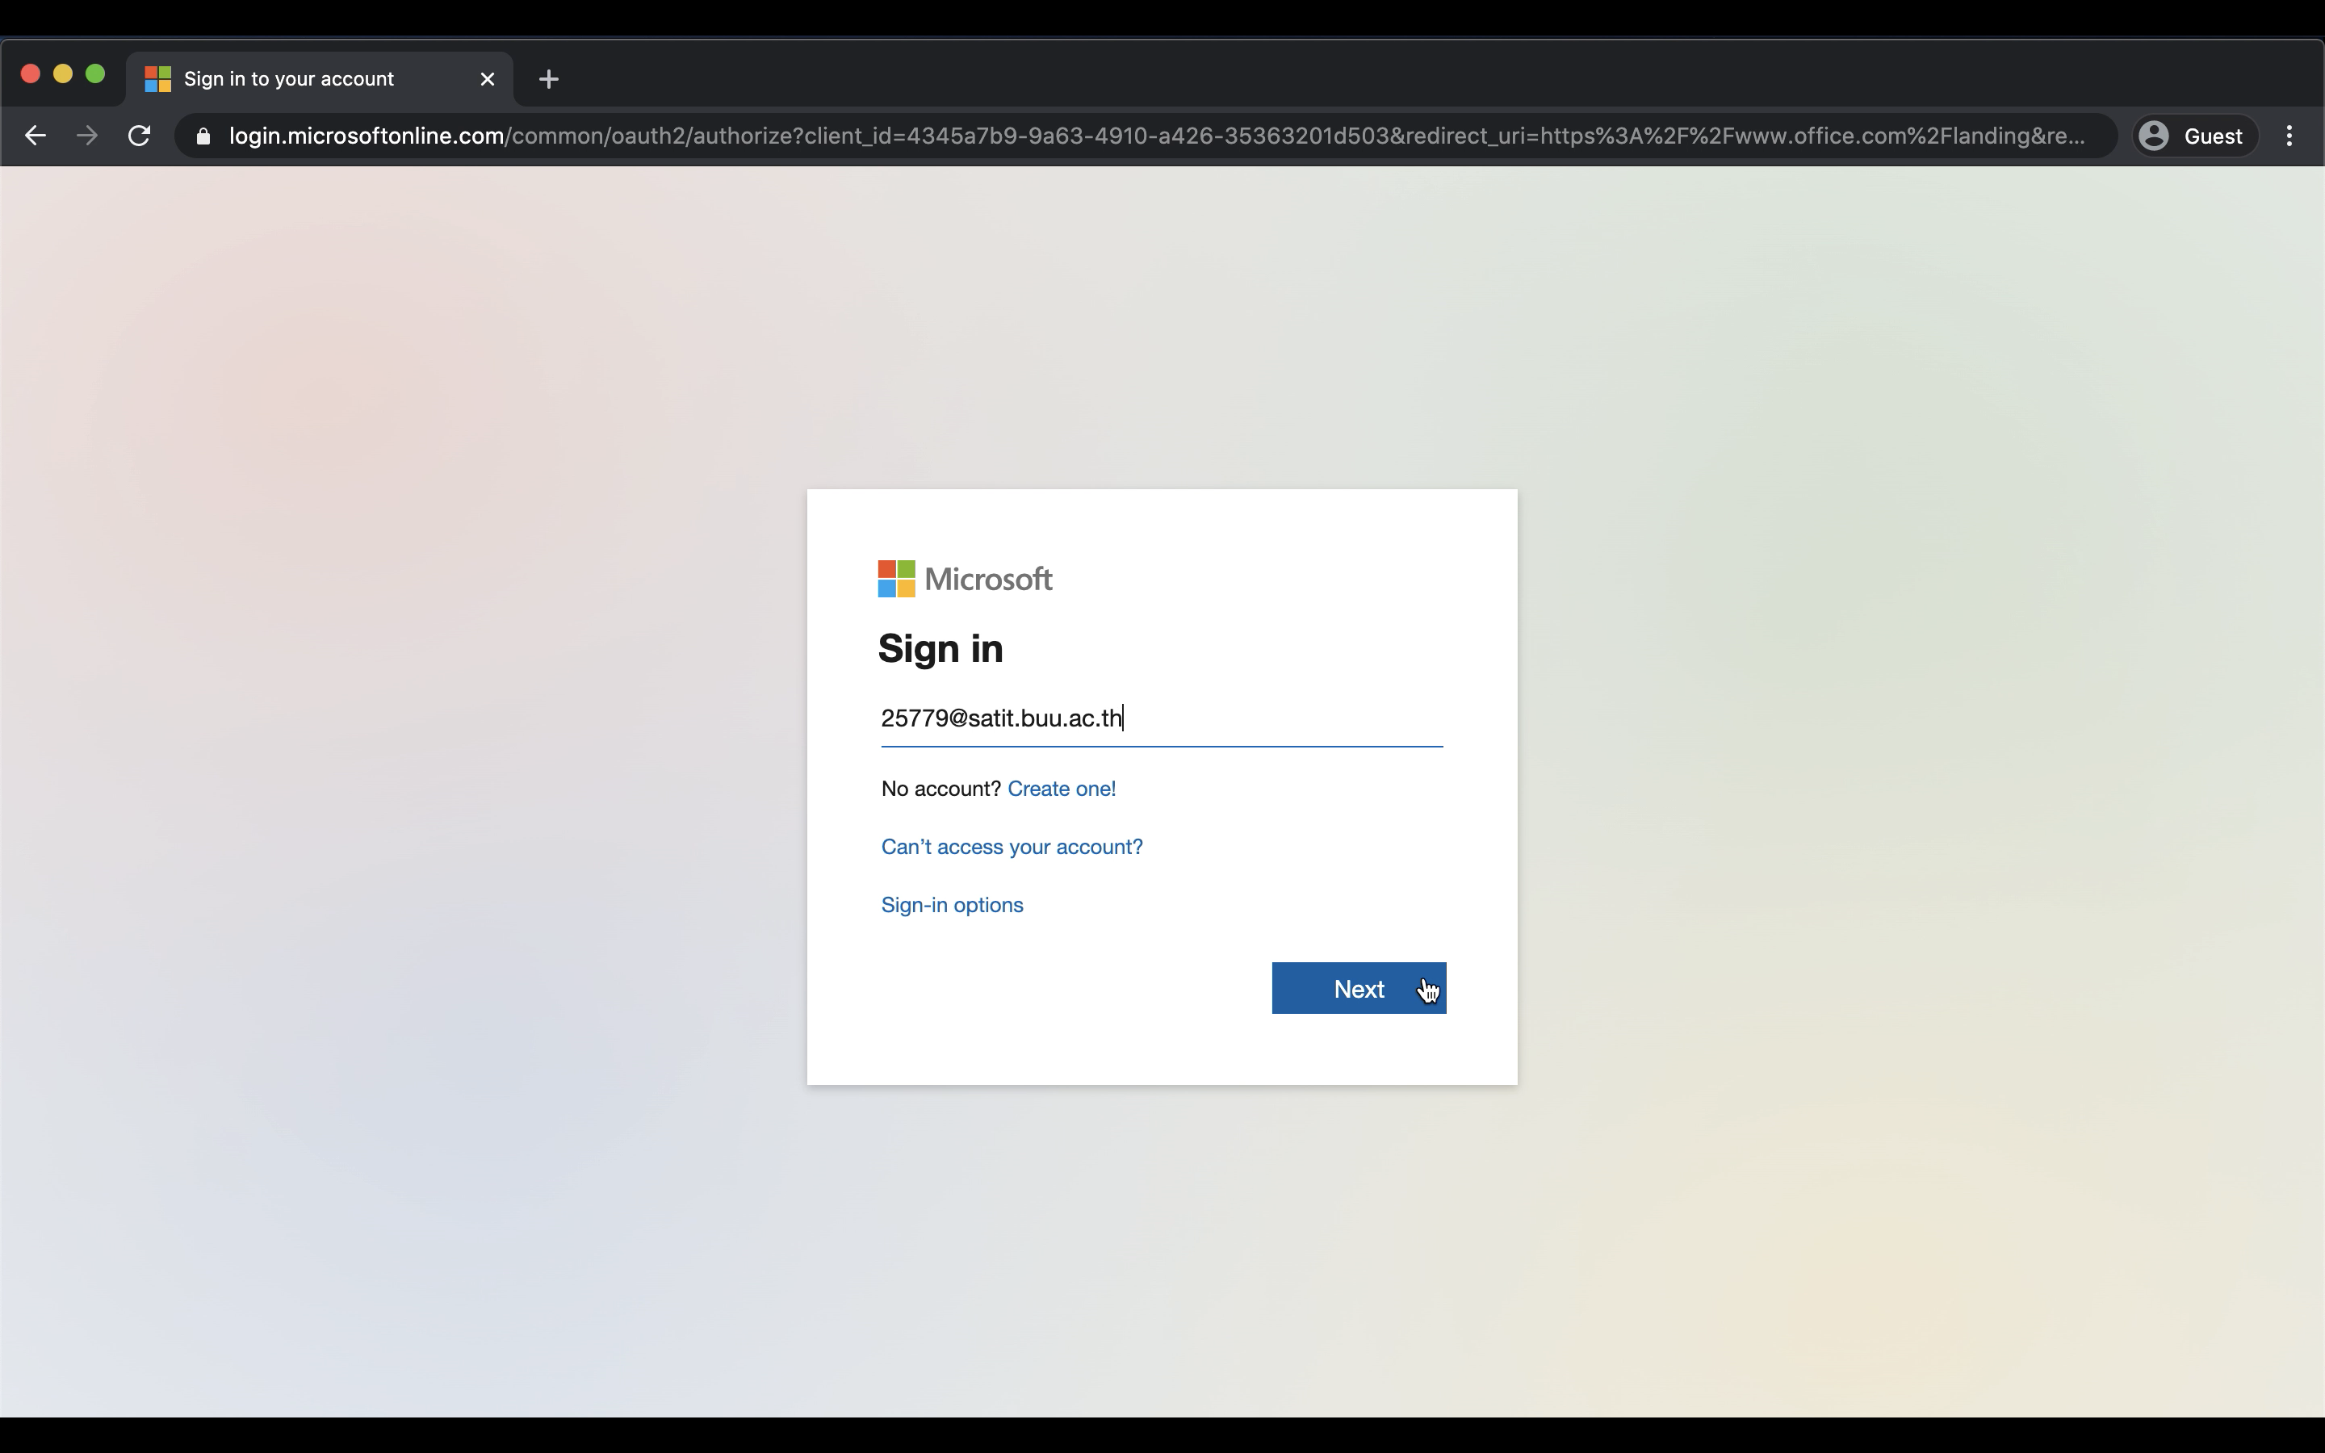Maximize the window with the green button

tap(95, 74)
